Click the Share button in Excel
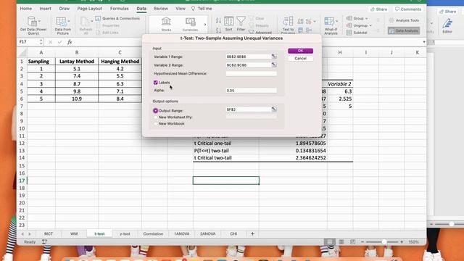Image resolution: width=464 pixels, height=261 pixels. coord(378,9)
